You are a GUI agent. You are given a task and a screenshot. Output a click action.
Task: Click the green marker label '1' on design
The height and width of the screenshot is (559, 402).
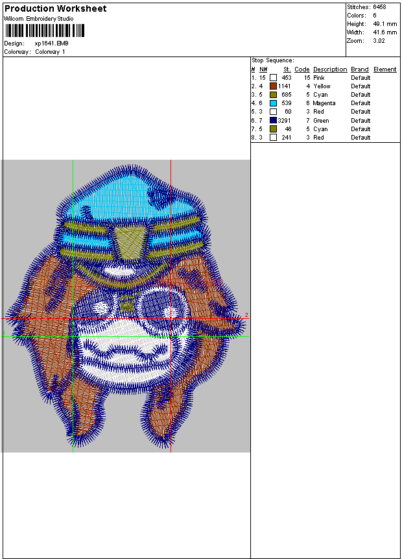pyautogui.click(x=4, y=333)
